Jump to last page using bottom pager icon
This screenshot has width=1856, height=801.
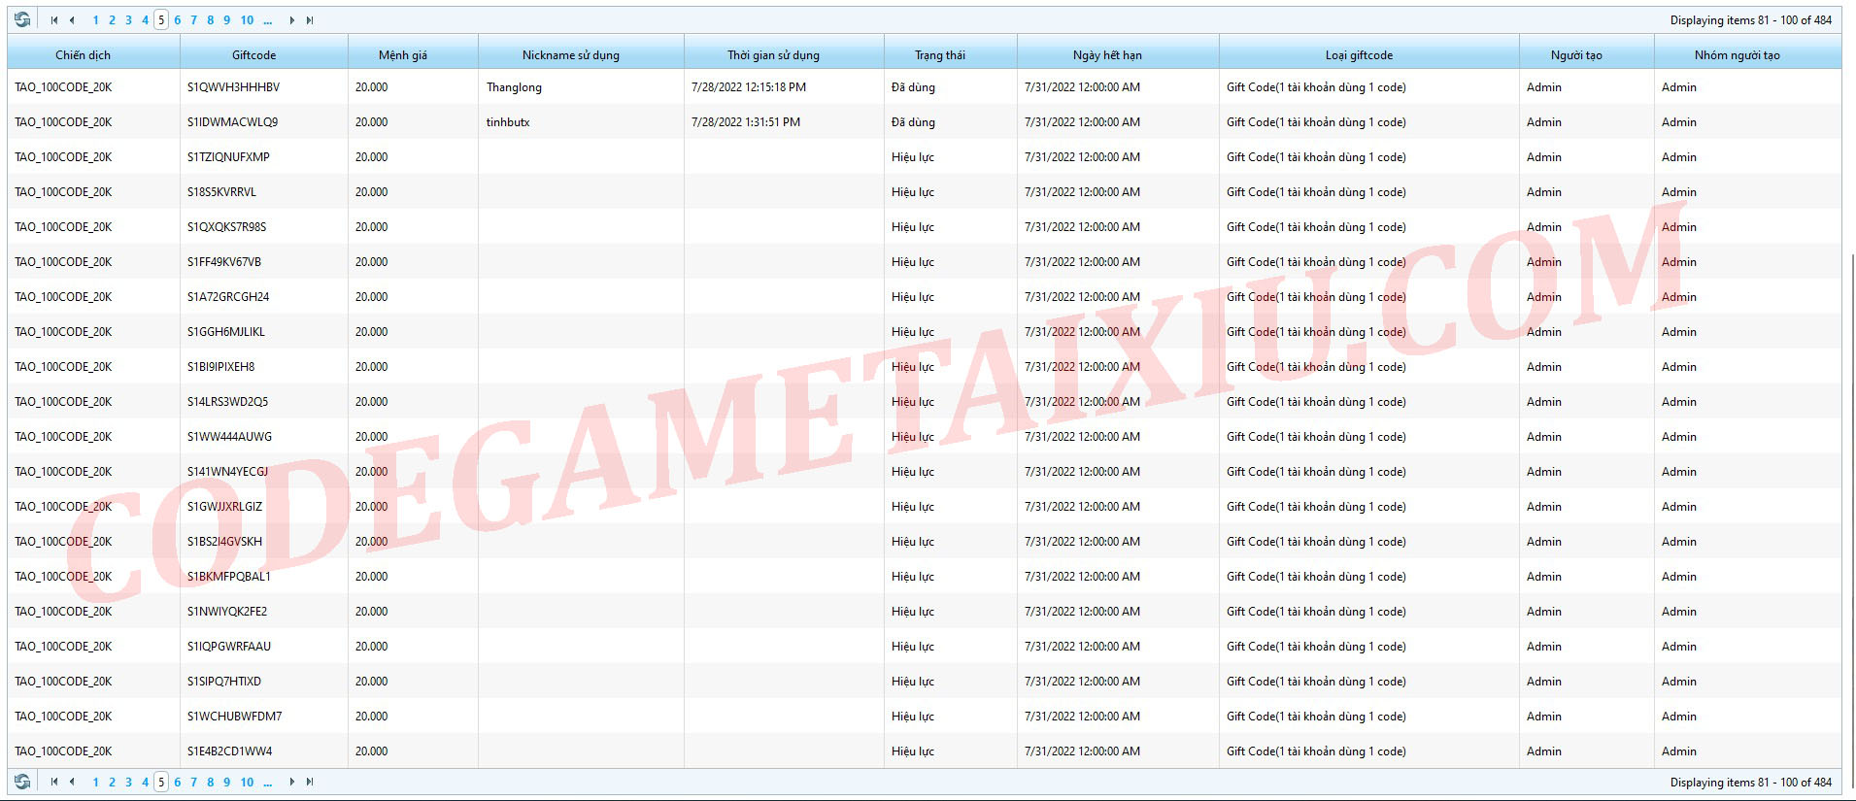click(x=310, y=782)
